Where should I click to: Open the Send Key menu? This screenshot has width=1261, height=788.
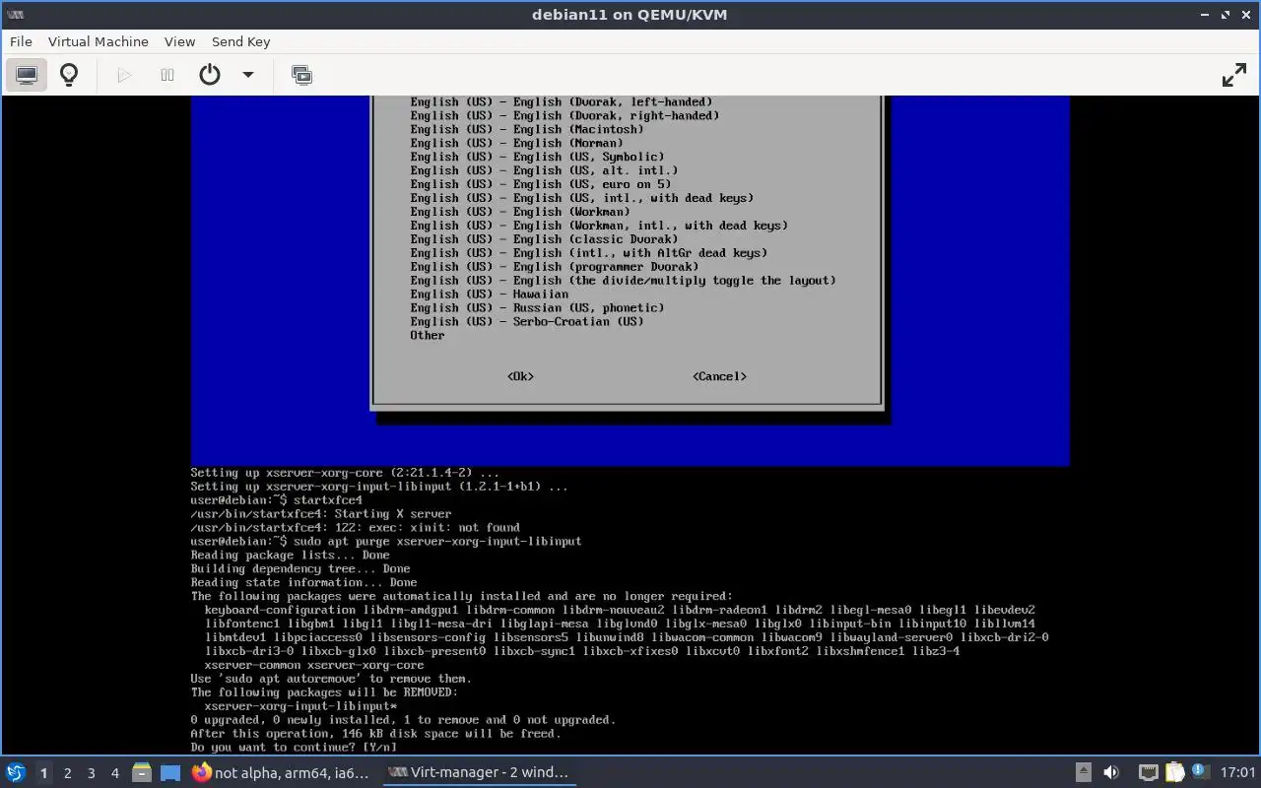(240, 41)
